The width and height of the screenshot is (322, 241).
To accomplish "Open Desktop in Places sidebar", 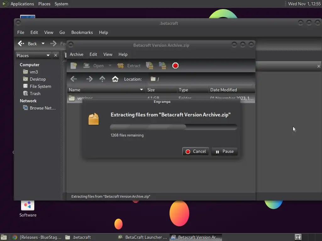I will (35, 79).
